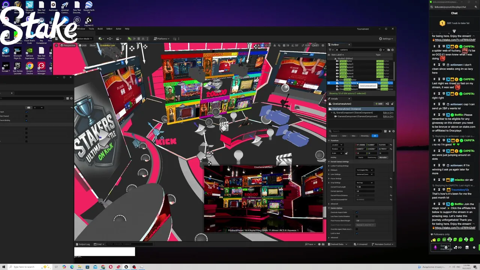Open the Lens Settings Universal Zoom dropdown
This screenshot has width=480, height=270.
coord(365,174)
